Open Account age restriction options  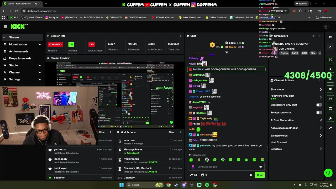tap(296, 128)
